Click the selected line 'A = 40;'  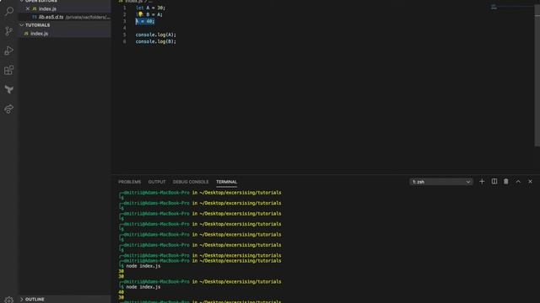point(145,21)
